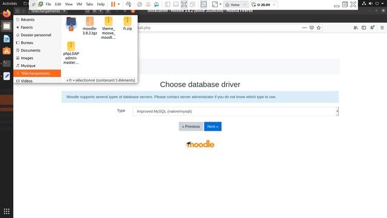387x218 pixels.
Task: Revert to snapshot icon in VMware toolbar
Action: 148,4
